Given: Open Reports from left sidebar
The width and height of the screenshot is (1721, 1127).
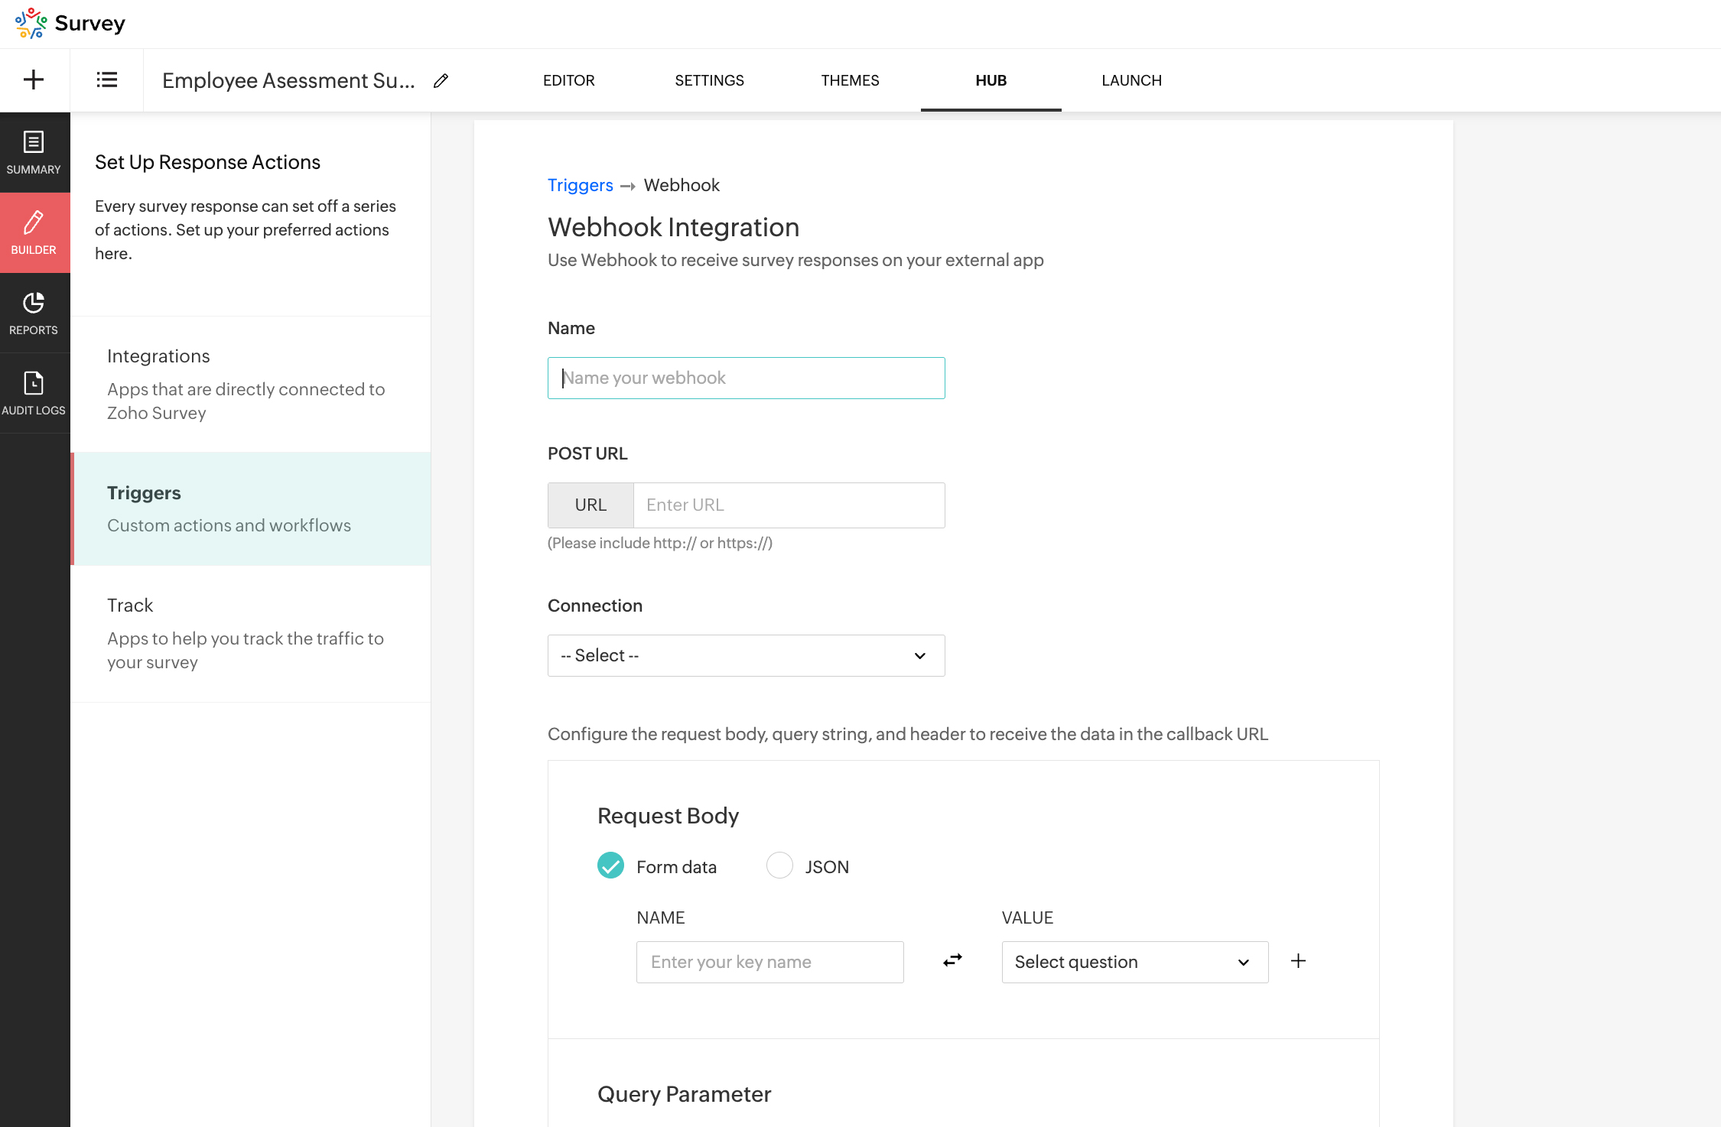Looking at the screenshot, I should click(x=34, y=313).
